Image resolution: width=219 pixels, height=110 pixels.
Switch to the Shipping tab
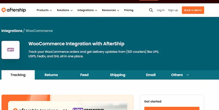117,75
